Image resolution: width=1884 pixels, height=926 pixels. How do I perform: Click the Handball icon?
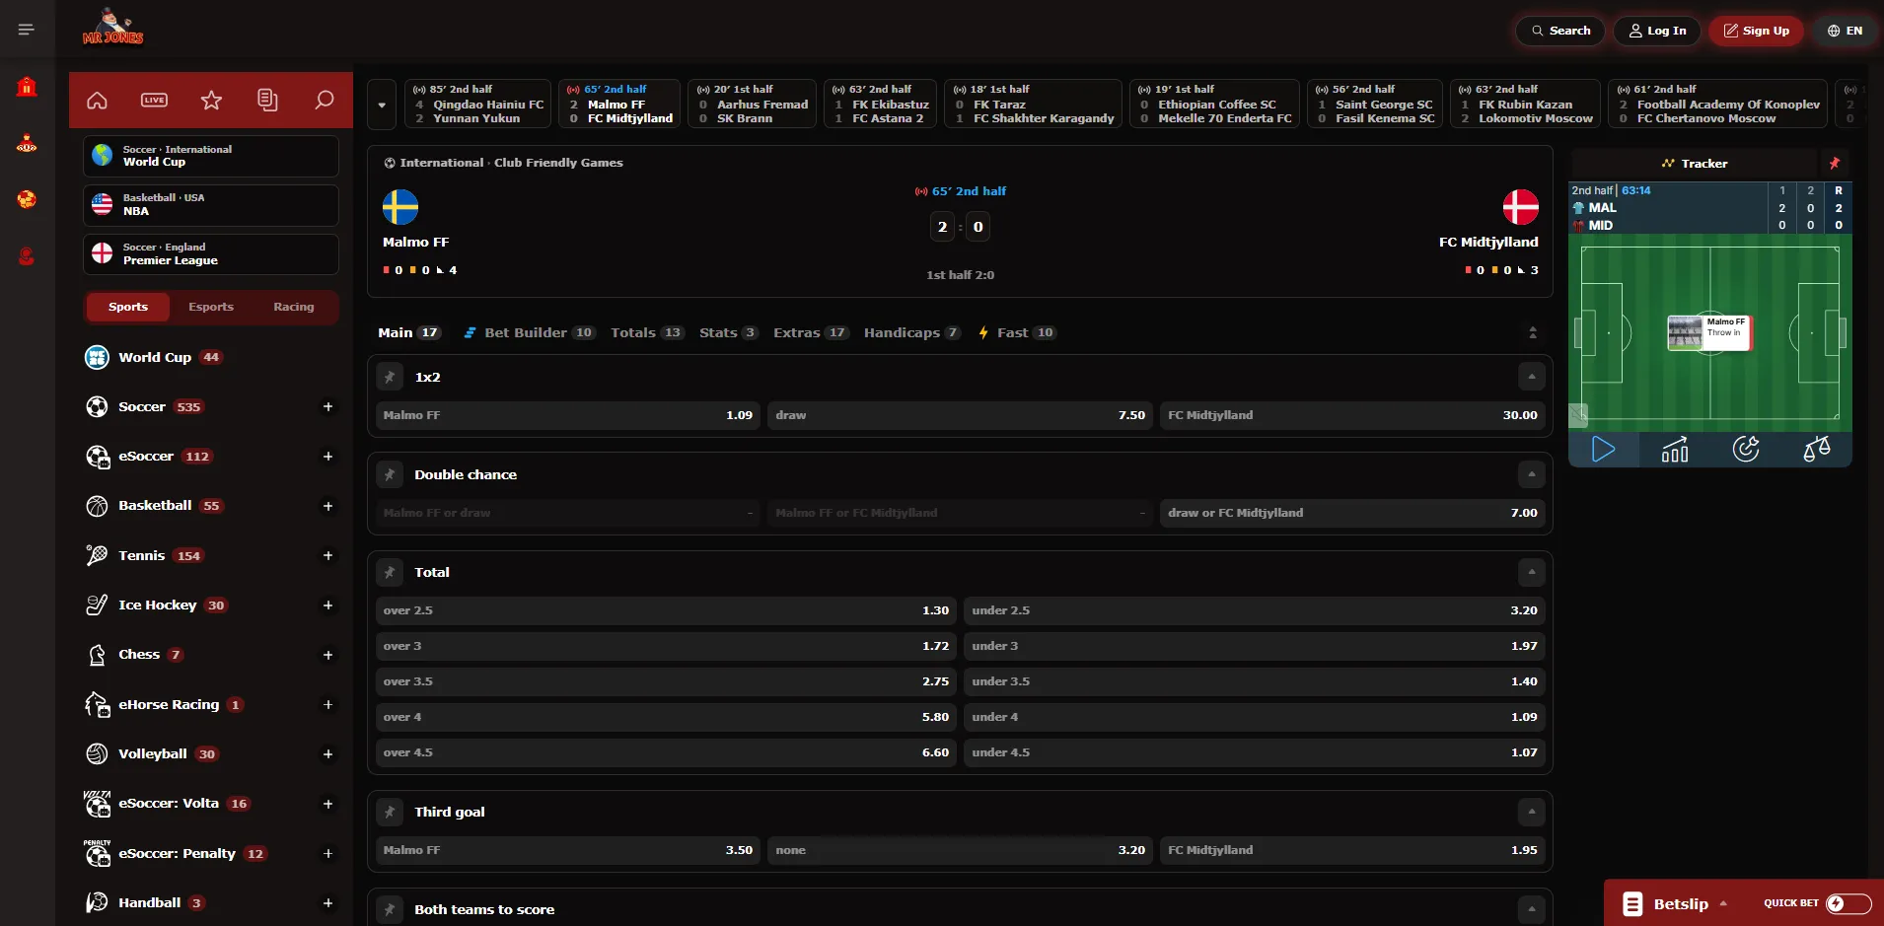click(97, 902)
